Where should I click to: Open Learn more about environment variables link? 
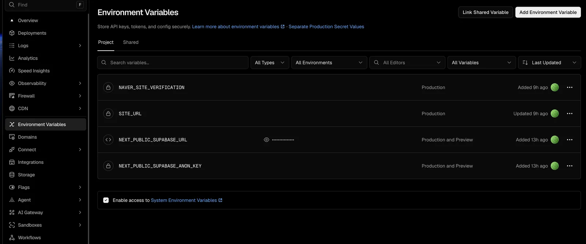pyautogui.click(x=238, y=27)
